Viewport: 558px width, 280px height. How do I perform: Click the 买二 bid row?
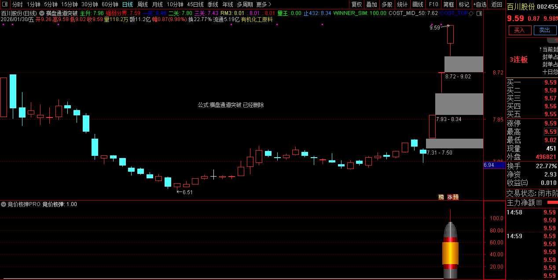coord(532,90)
